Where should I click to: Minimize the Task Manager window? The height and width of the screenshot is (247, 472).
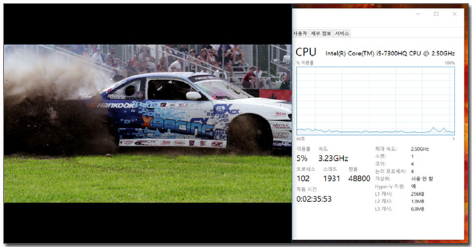418,14
